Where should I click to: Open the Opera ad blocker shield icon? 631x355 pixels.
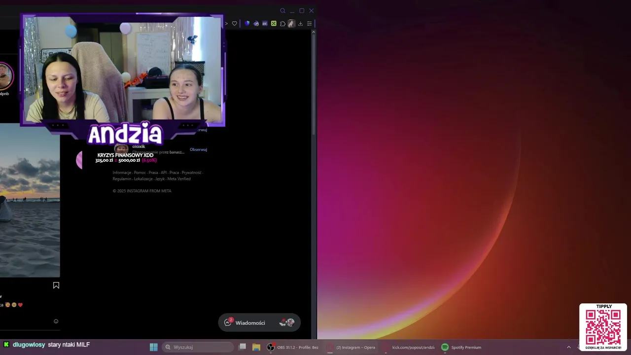(247, 24)
